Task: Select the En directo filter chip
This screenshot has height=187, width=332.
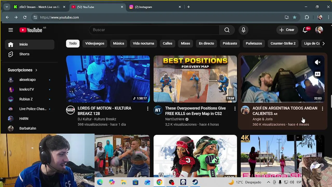Action: 206,43
